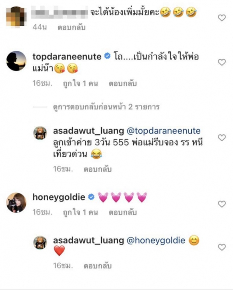
Task: Like topdaraneenute's comment with the heart icon
Action: [x=222, y=62]
